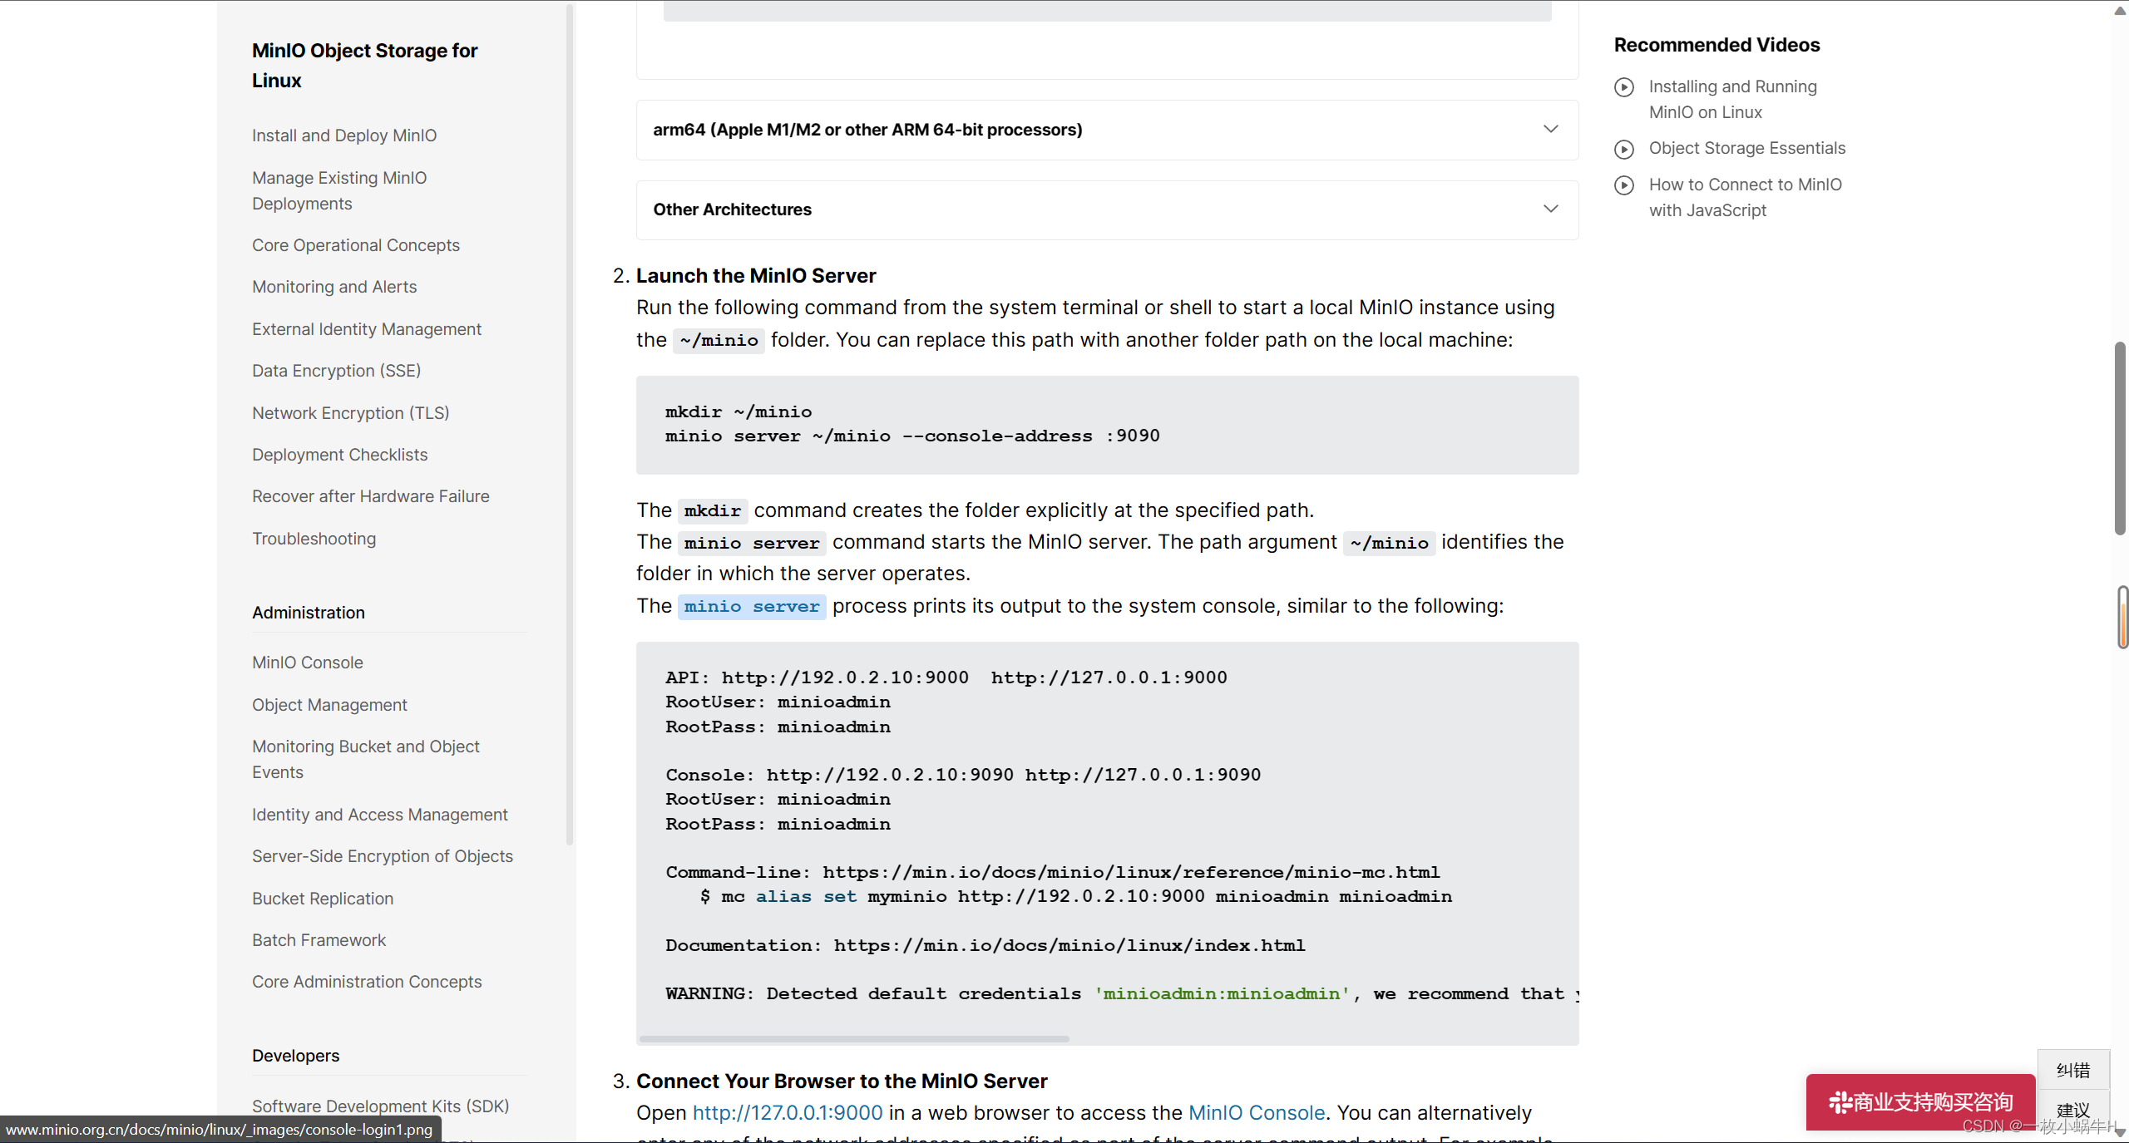Go to Object Management

click(x=330, y=705)
